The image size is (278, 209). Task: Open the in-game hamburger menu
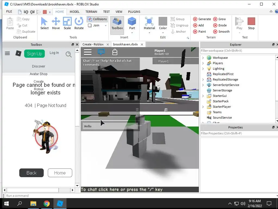click(88, 52)
